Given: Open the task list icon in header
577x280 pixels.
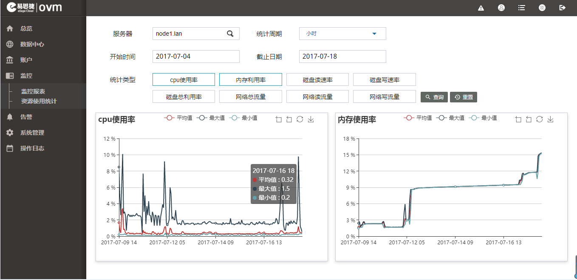Looking at the screenshot, I should click(522, 8).
